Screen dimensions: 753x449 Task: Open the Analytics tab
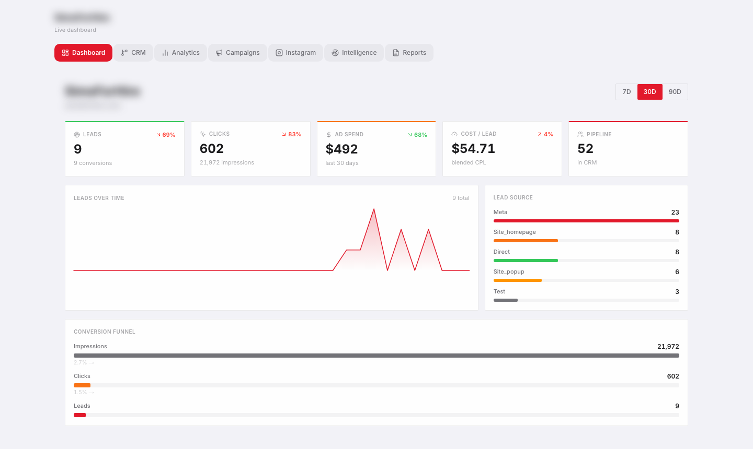[180, 53]
